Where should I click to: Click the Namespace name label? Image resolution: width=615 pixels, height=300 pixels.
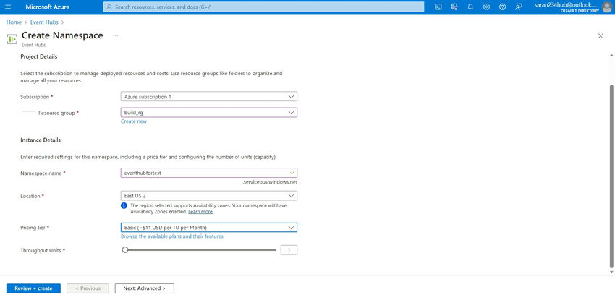coord(41,173)
